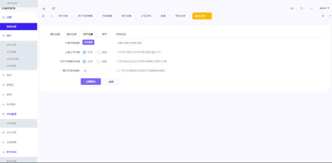Image resolution: width=332 pixels, height=163 pixels.
Task: Open the 用户交易查看 page tab
Action: point(85,16)
